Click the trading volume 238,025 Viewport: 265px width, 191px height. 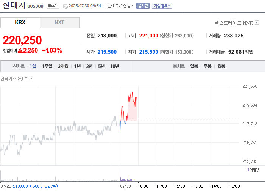[234, 36]
